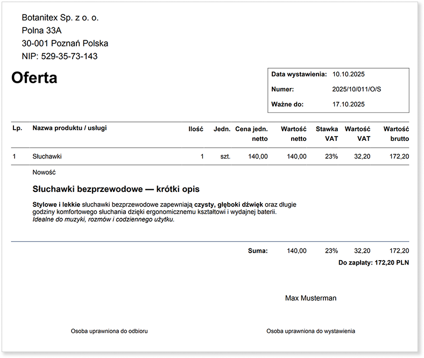Click the Wartość brutto column header
Screen dimensions: 424x358
[x=397, y=134]
